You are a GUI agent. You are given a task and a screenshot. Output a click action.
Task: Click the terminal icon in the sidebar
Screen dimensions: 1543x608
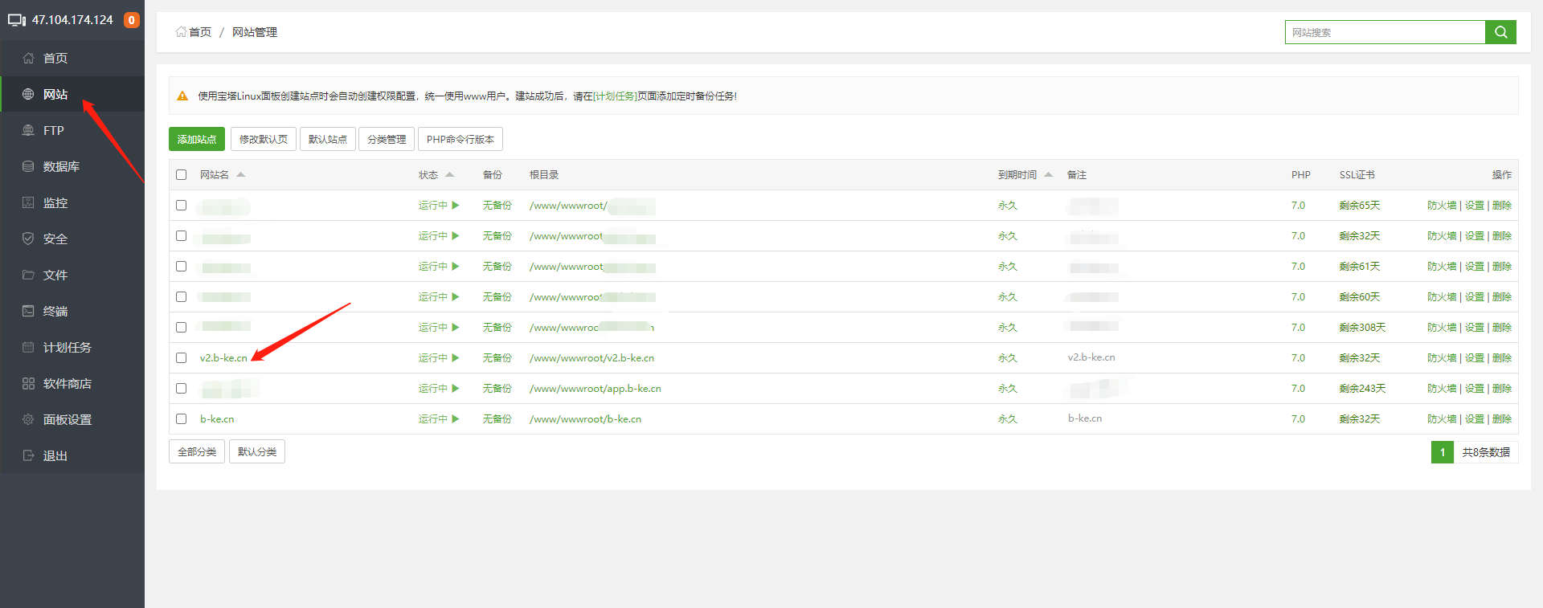28,311
